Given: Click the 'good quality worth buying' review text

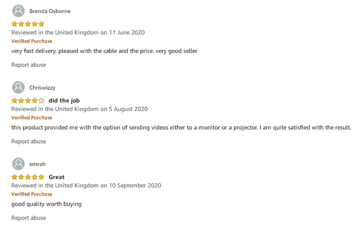Looking at the screenshot, I should pyautogui.click(x=46, y=204).
